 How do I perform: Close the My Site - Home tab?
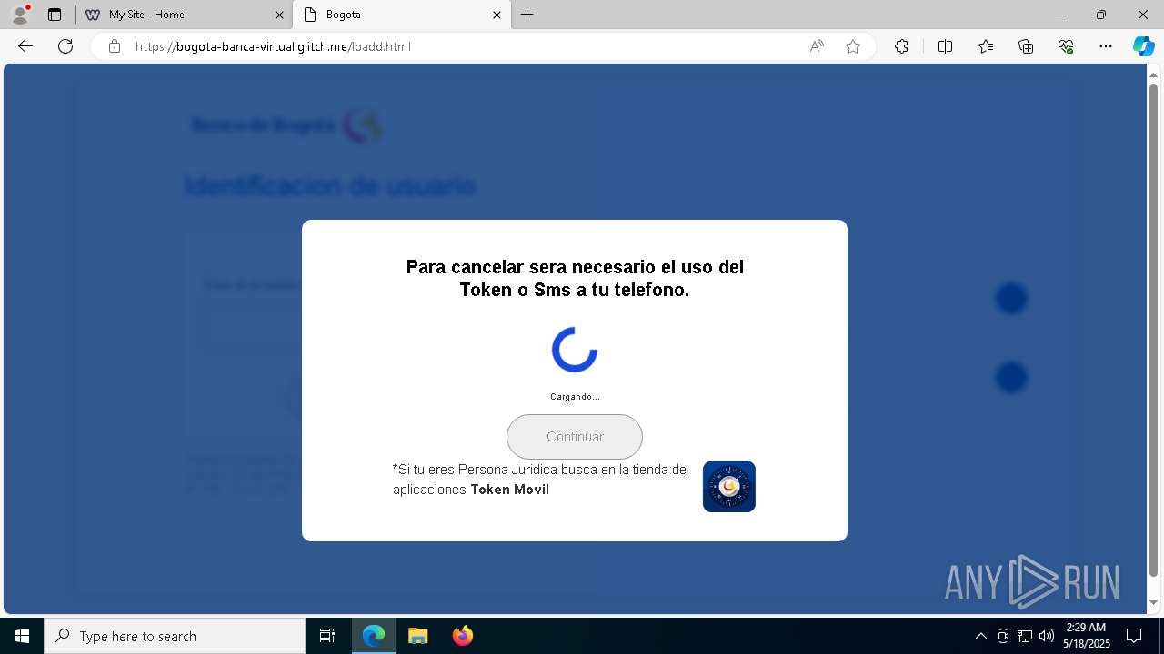coord(279,15)
